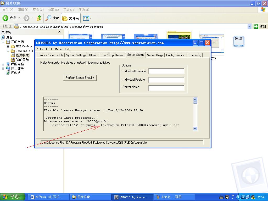Click the Back arrow in Explorer toolbar

[5, 18]
